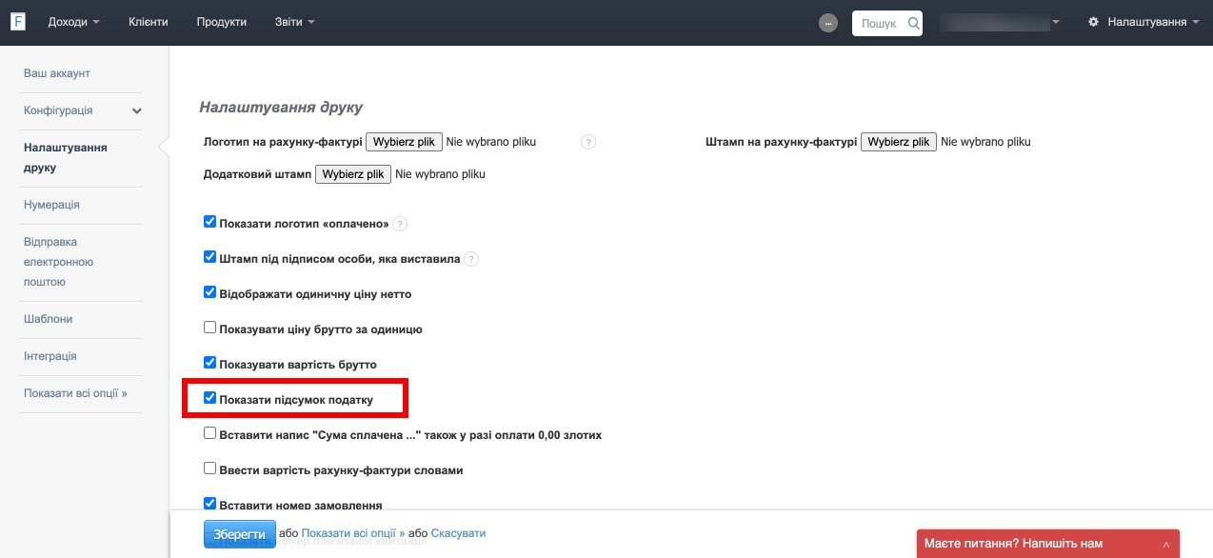The image size is (1213, 558).
Task: Enable Вставити напис "Сума сплачена" checkbox
Action: (210, 433)
